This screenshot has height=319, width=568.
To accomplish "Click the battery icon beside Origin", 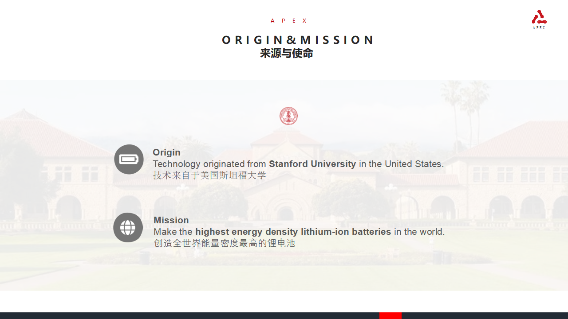I will [x=129, y=159].
